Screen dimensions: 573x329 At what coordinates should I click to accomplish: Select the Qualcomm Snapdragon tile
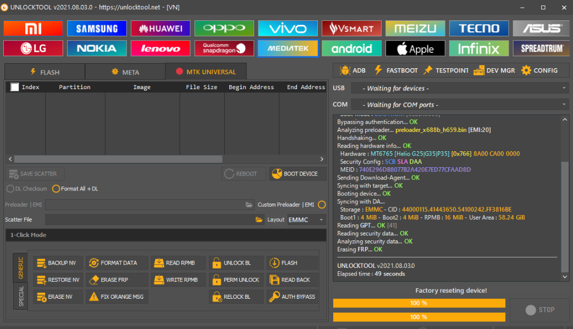224,48
